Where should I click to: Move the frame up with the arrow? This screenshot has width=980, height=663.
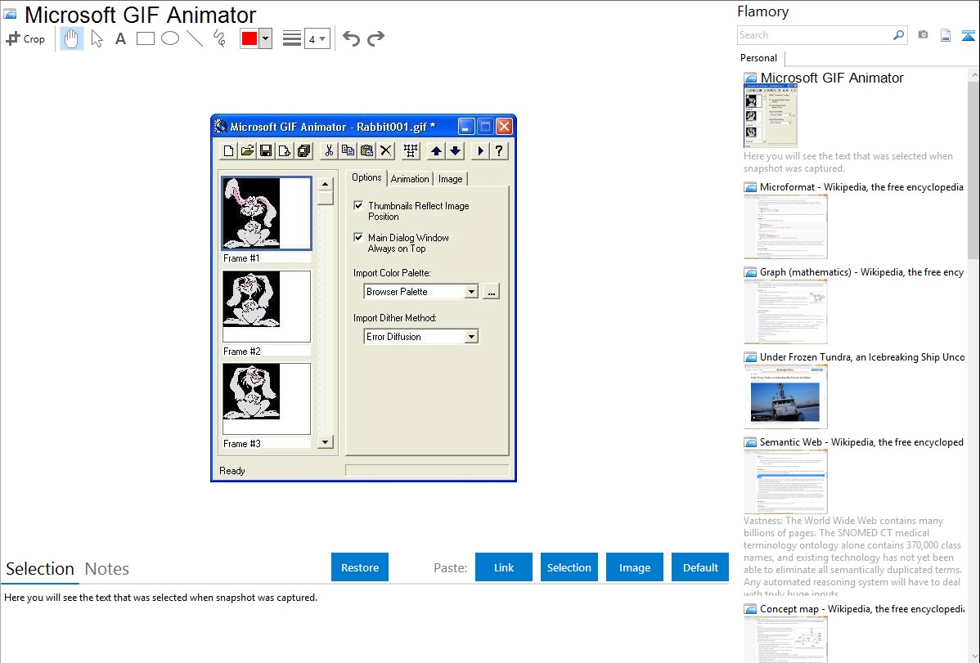point(436,150)
